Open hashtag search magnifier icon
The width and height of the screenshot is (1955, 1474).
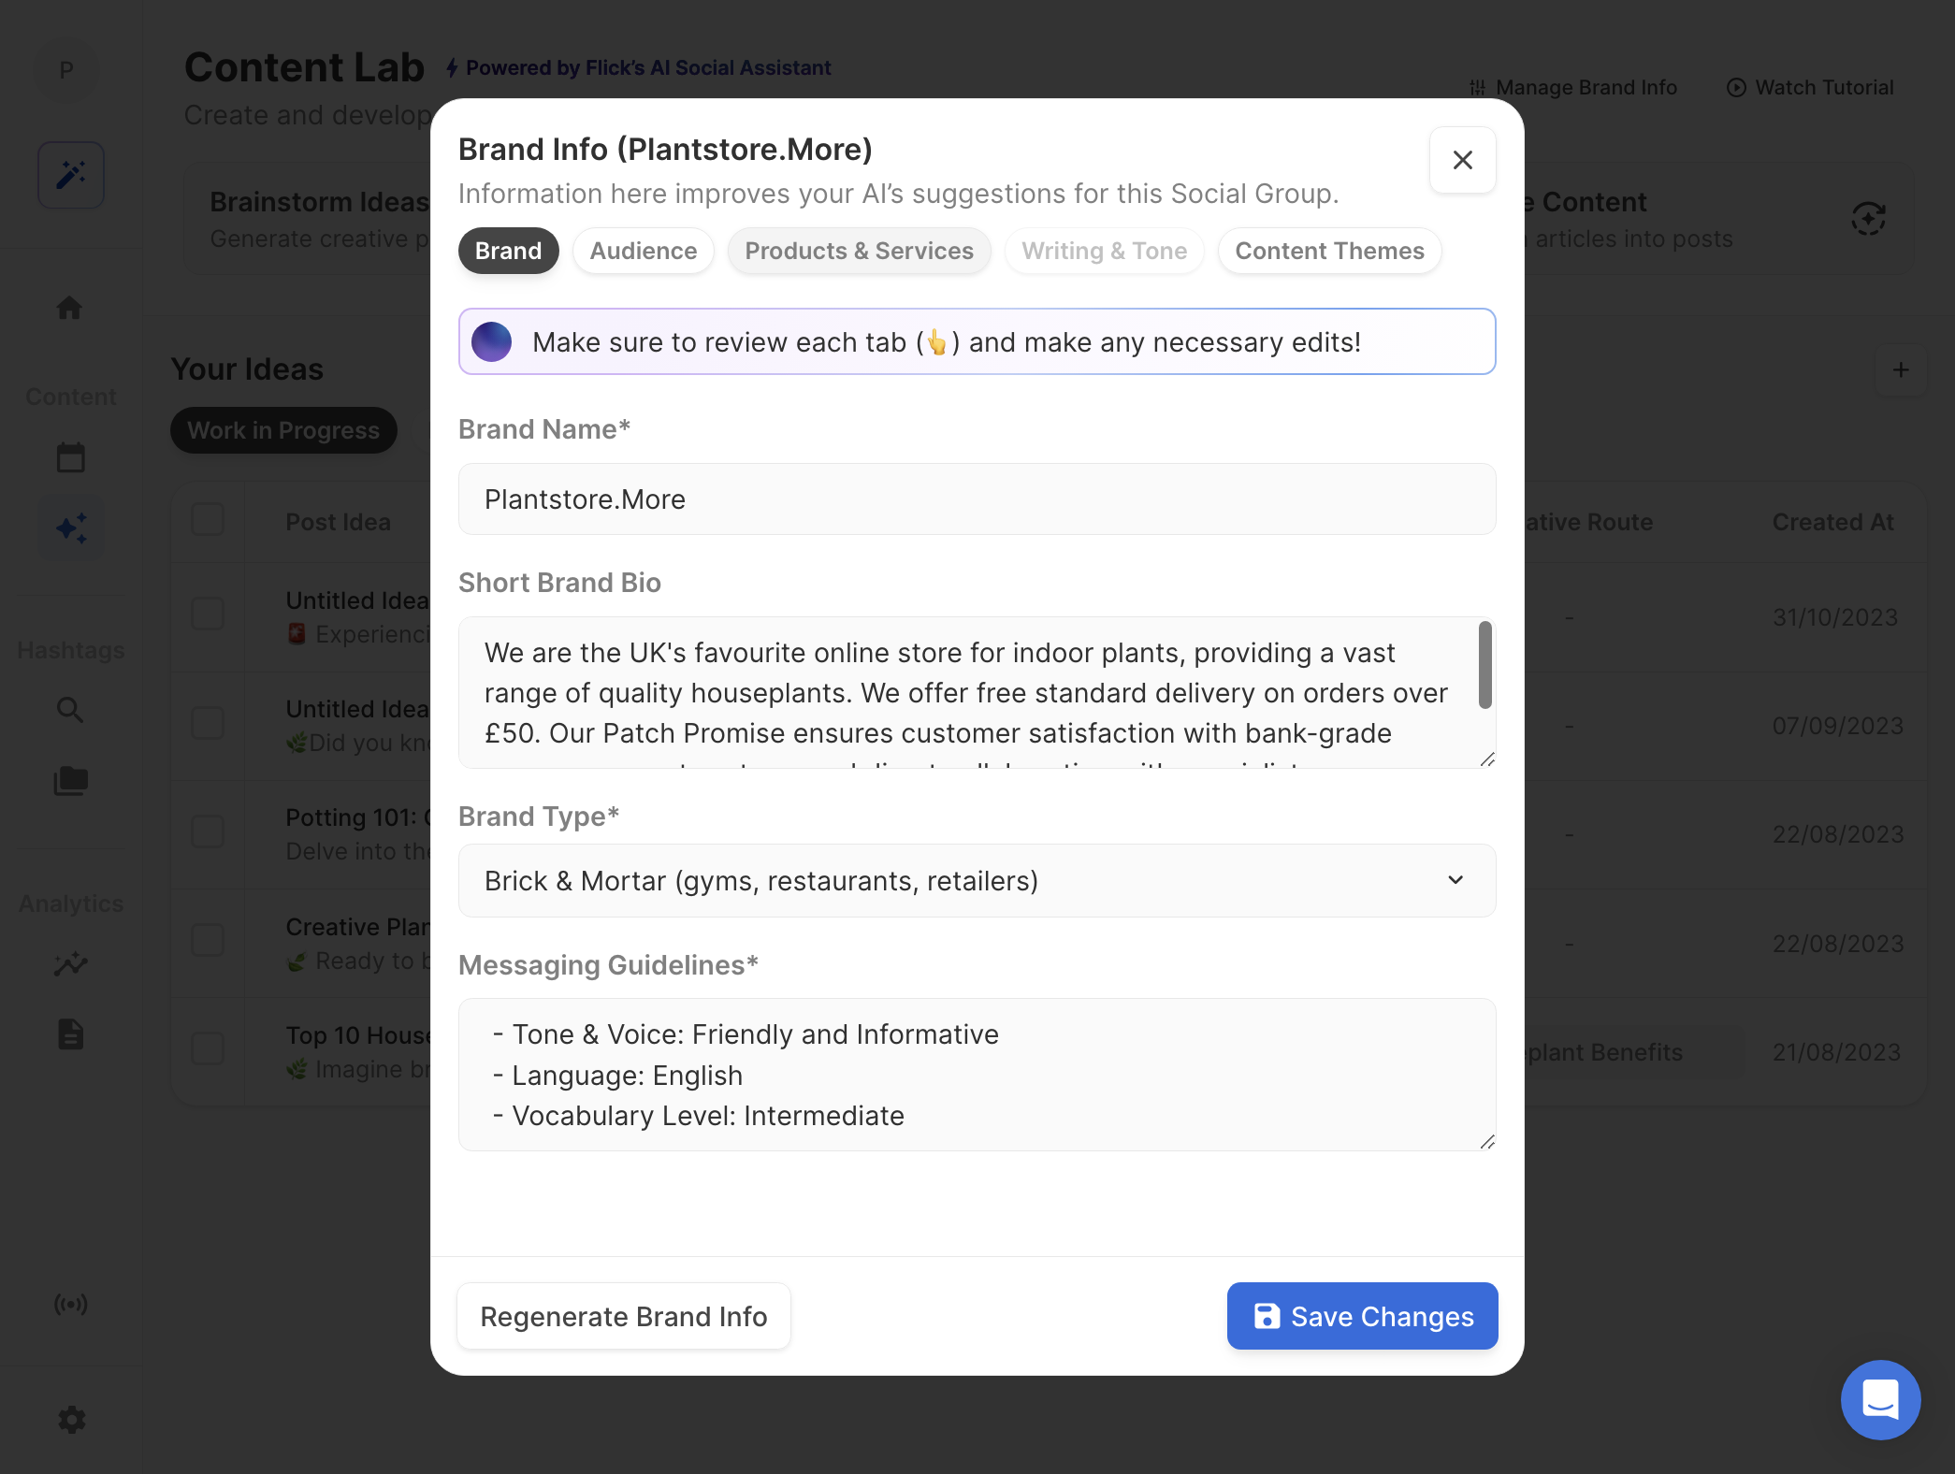(x=70, y=710)
